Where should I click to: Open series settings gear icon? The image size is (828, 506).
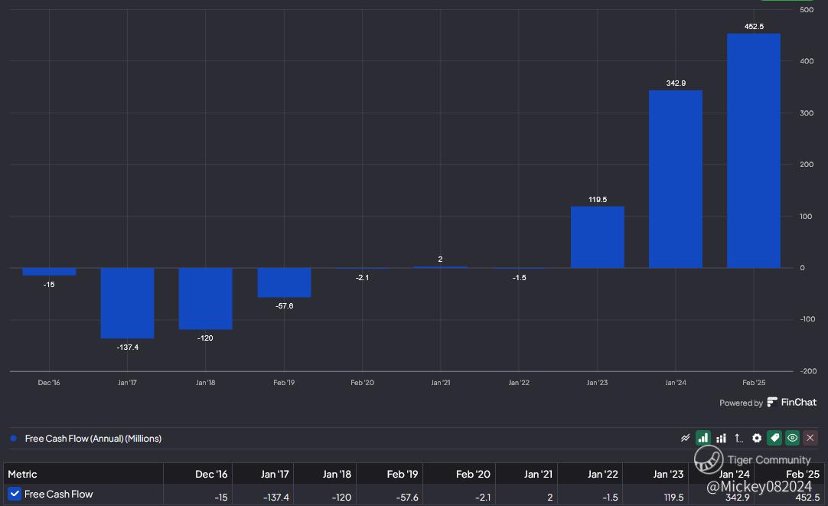tap(757, 438)
